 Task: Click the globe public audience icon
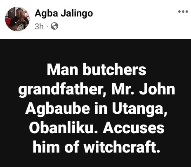pyautogui.click(x=54, y=26)
